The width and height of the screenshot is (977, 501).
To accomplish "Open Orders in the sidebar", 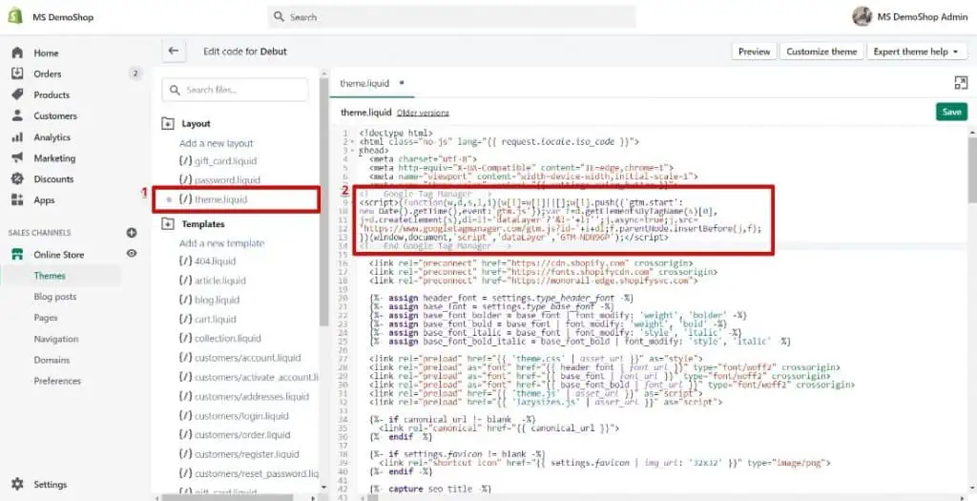I will 48,74.
